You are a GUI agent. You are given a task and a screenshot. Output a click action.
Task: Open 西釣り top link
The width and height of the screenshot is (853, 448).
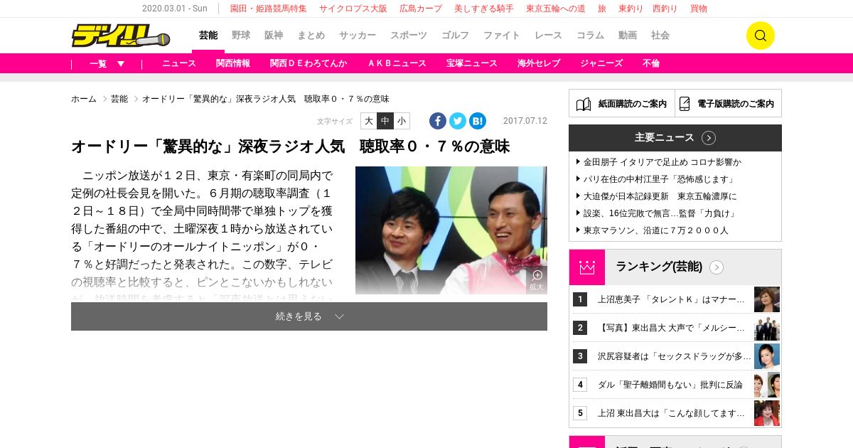(x=665, y=9)
